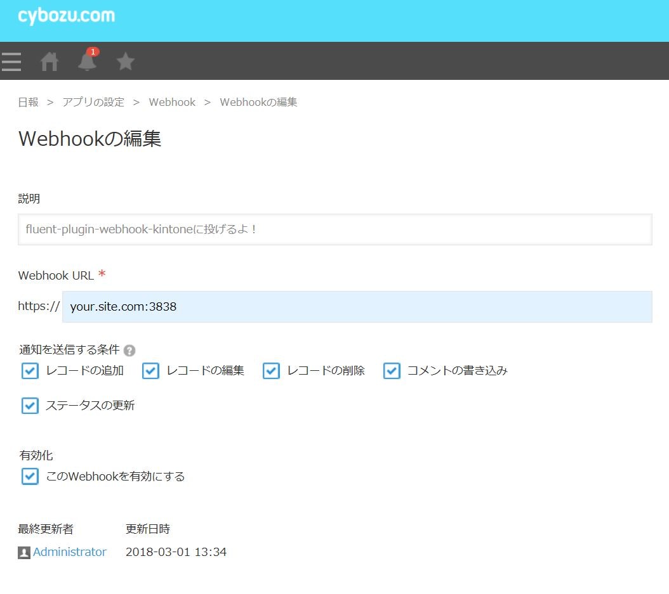Uncheck このWebhookを有効にする
Image resolution: width=669 pixels, height=594 pixels.
[x=30, y=476]
